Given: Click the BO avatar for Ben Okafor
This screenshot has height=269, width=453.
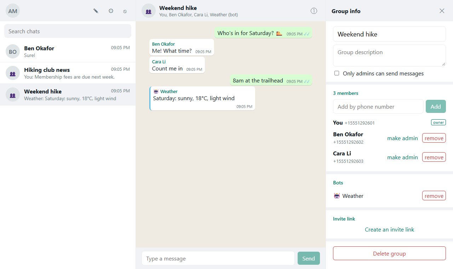Looking at the screenshot, I should pyautogui.click(x=13, y=52).
